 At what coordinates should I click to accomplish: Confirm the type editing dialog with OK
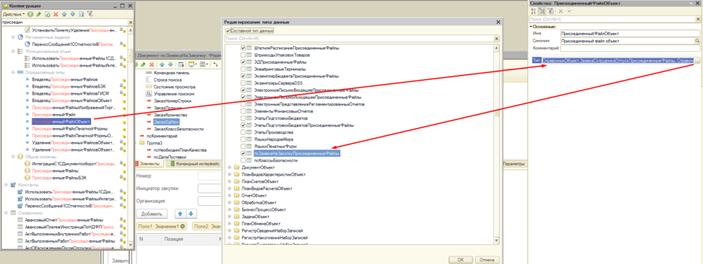pyautogui.click(x=461, y=259)
